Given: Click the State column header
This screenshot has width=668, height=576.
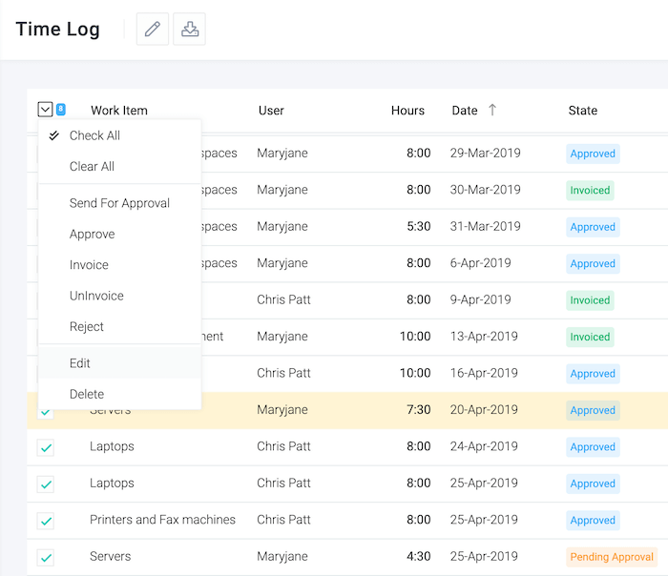Looking at the screenshot, I should (582, 111).
